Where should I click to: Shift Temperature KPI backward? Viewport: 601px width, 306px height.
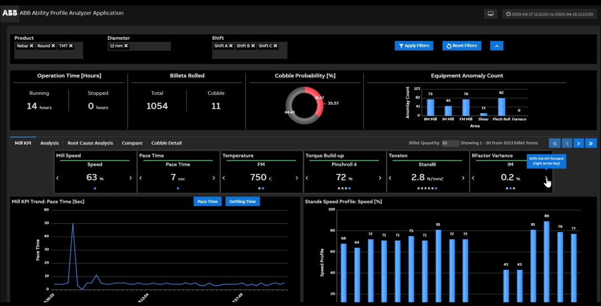(x=224, y=178)
